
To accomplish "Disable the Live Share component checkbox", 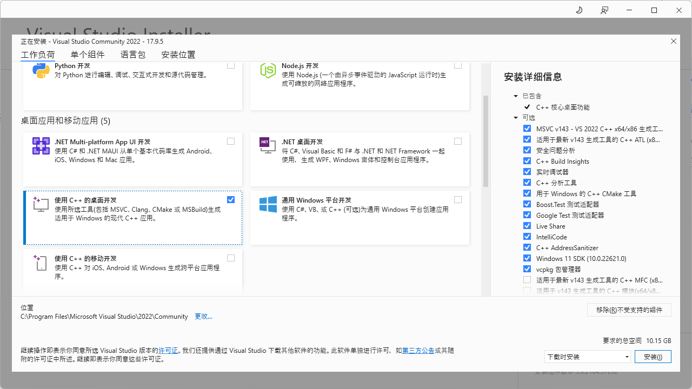I will (527, 225).
